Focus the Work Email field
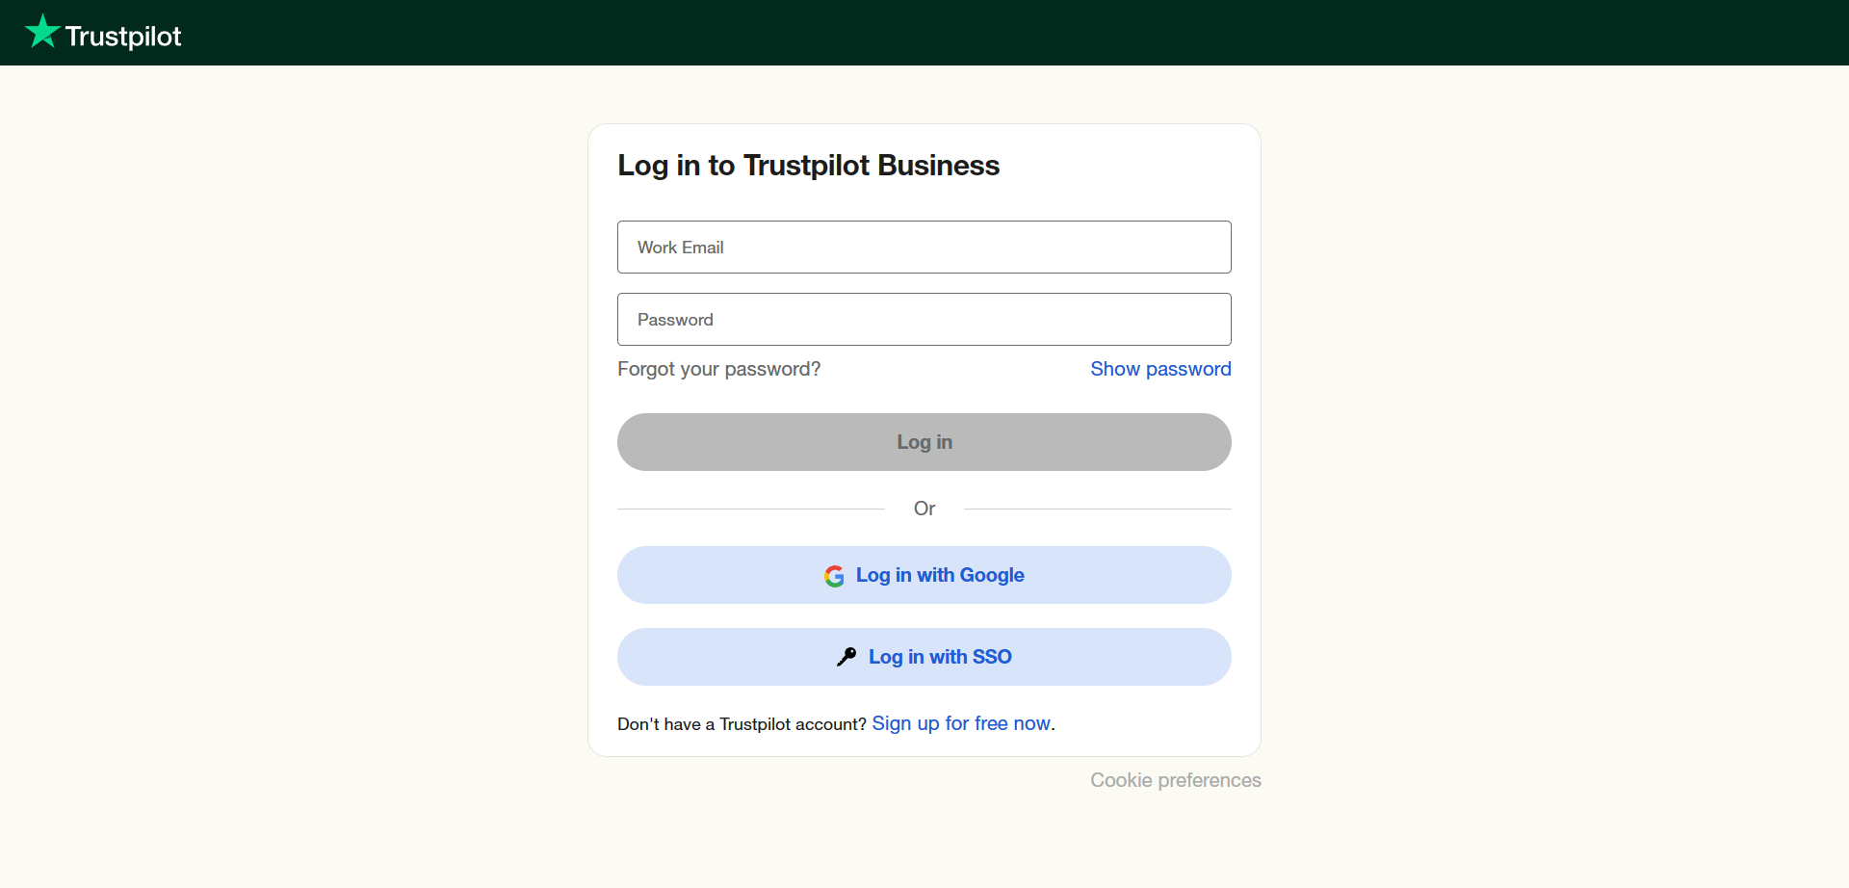Viewport: 1849px width, 888px height. (924, 248)
